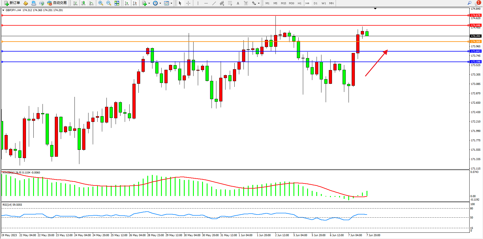The height and width of the screenshot is (239, 483).
Task: Switch chart to line chart mode
Action: point(91,3)
